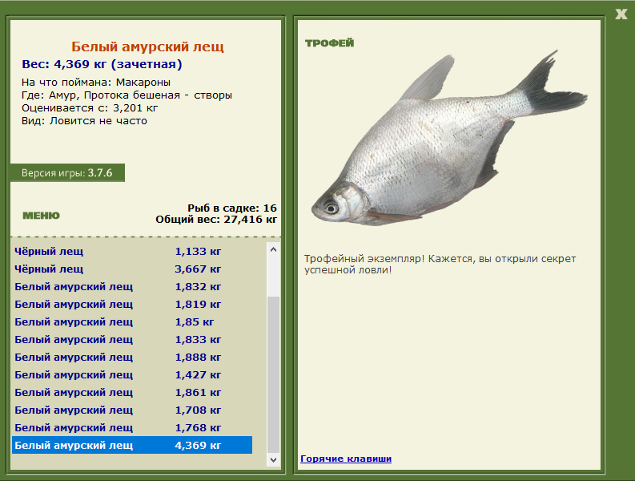The width and height of the screenshot is (635, 481).
Task: Select Чёрный лещ 1,133 кг row
Action: point(132,252)
